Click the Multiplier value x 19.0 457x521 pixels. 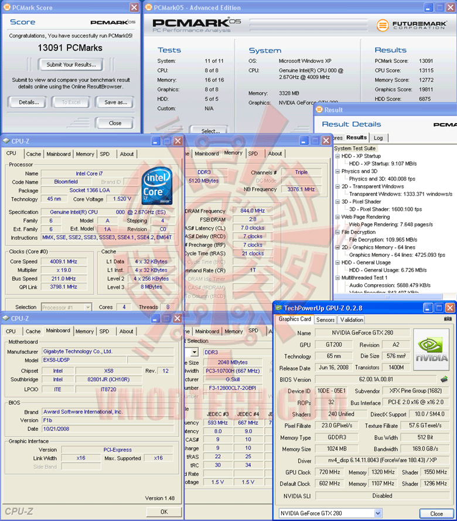click(64, 270)
